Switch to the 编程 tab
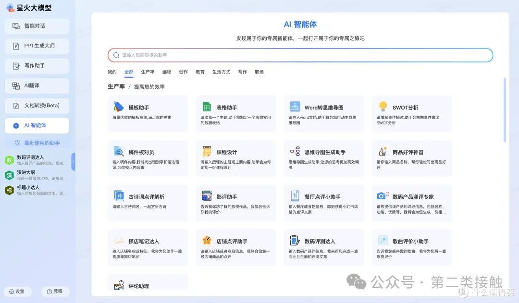 click(x=167, y=72)
